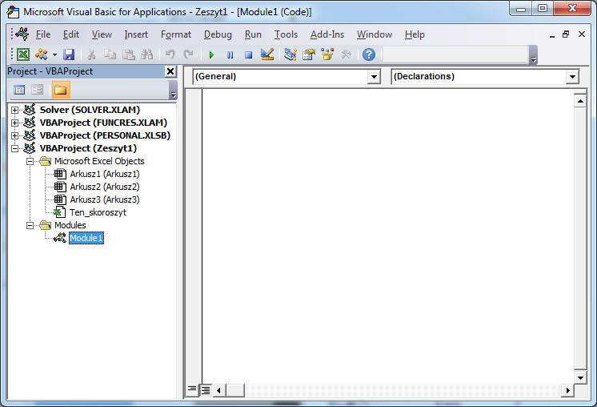Open Project Explorer toolbar icon
Viewport: 597px width, 407px height.
(x=290, y=54)
